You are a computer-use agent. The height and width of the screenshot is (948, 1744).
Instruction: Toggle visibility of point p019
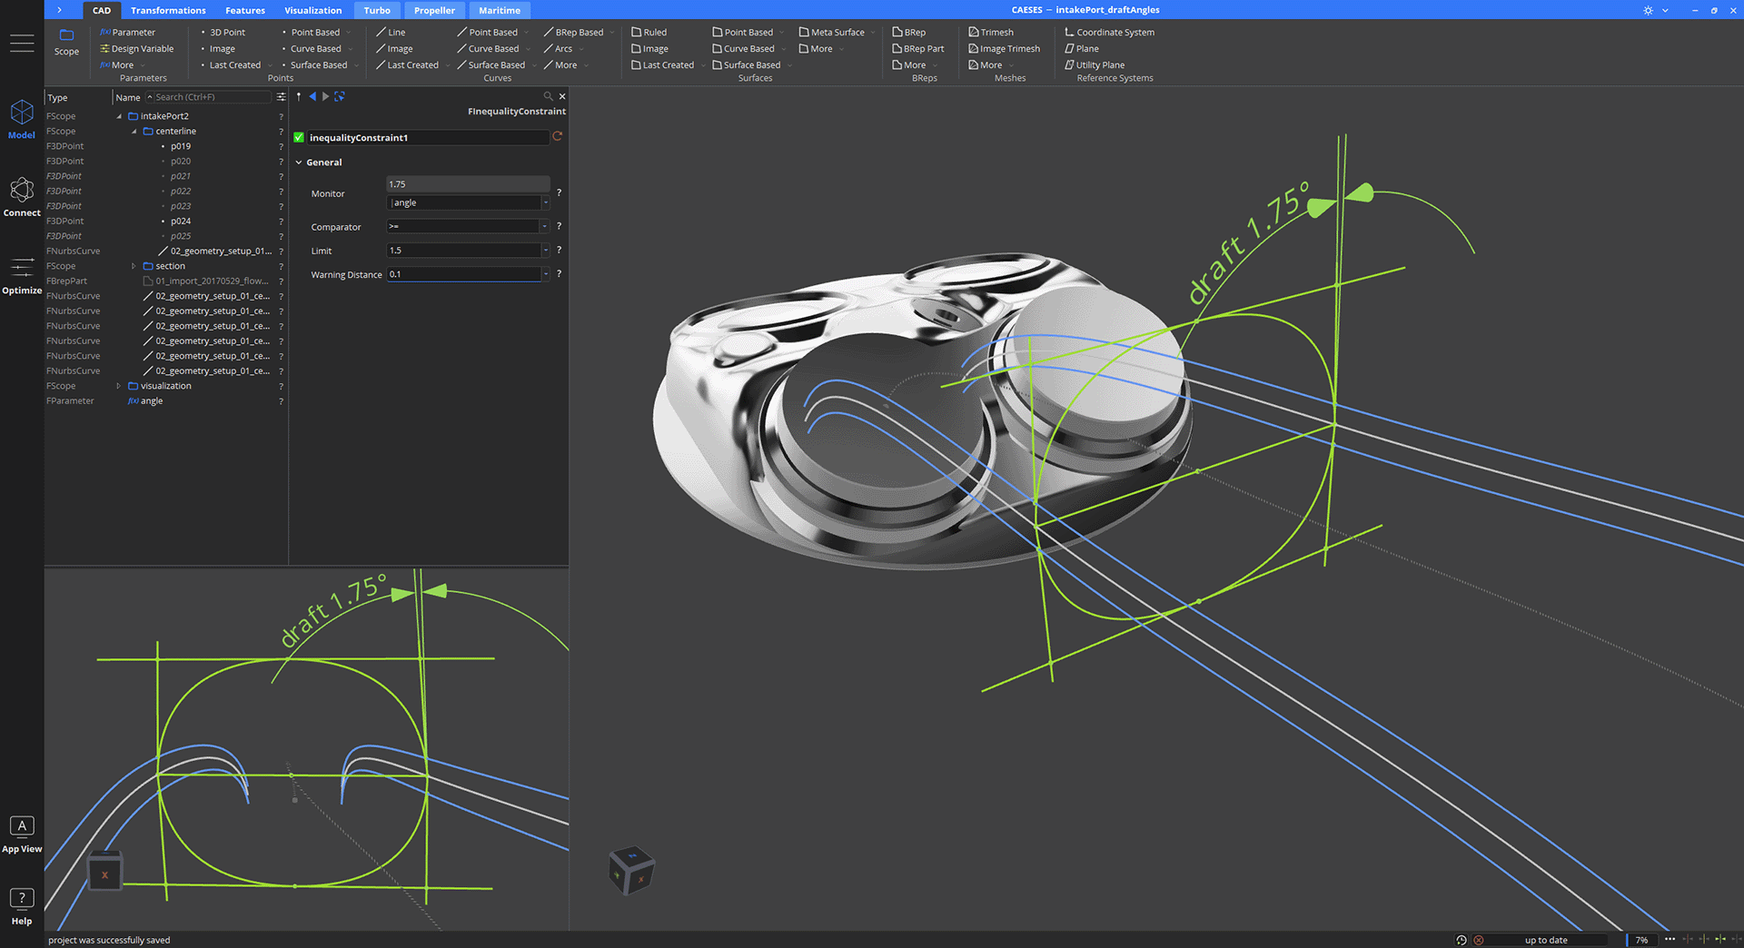163,146
